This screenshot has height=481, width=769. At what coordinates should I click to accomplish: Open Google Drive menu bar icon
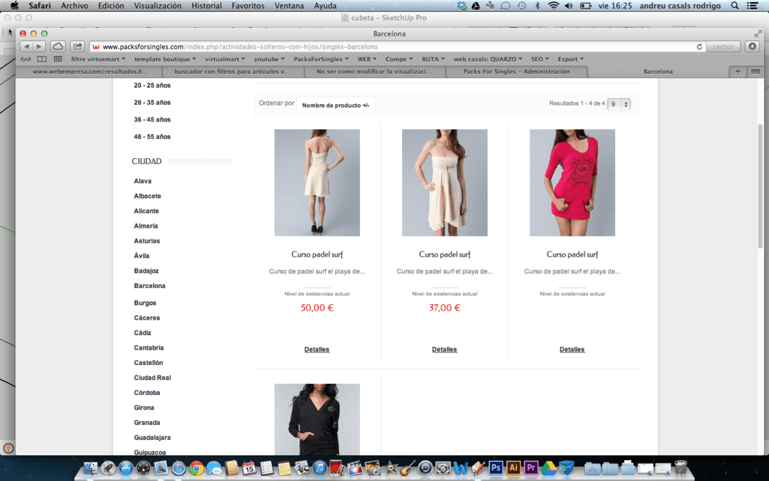(x=475, y=6)
